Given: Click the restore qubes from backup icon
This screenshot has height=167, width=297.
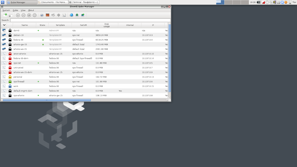Looking at the screenshot, I should coord(83,15).
